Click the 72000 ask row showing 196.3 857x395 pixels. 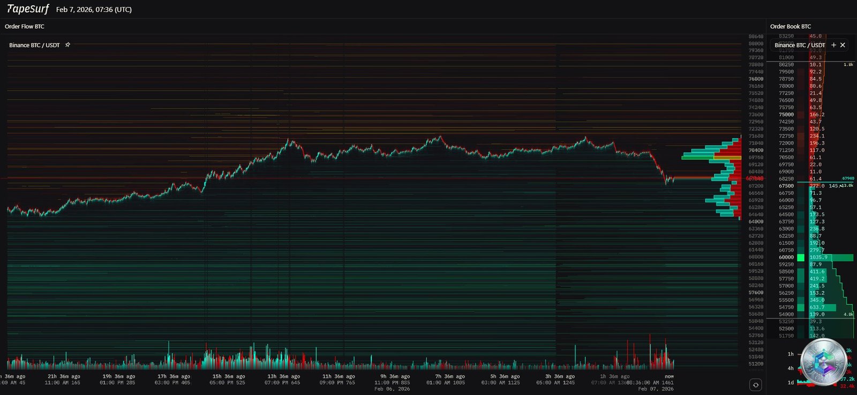[x=811, y=143]
